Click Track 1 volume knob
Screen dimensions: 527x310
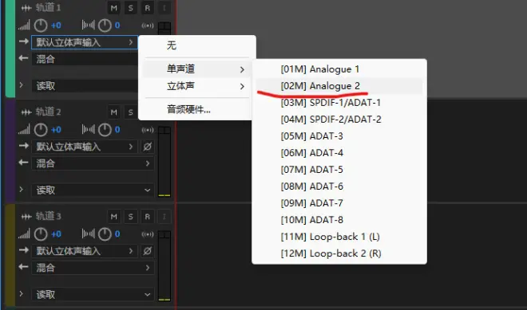[41, 26]
